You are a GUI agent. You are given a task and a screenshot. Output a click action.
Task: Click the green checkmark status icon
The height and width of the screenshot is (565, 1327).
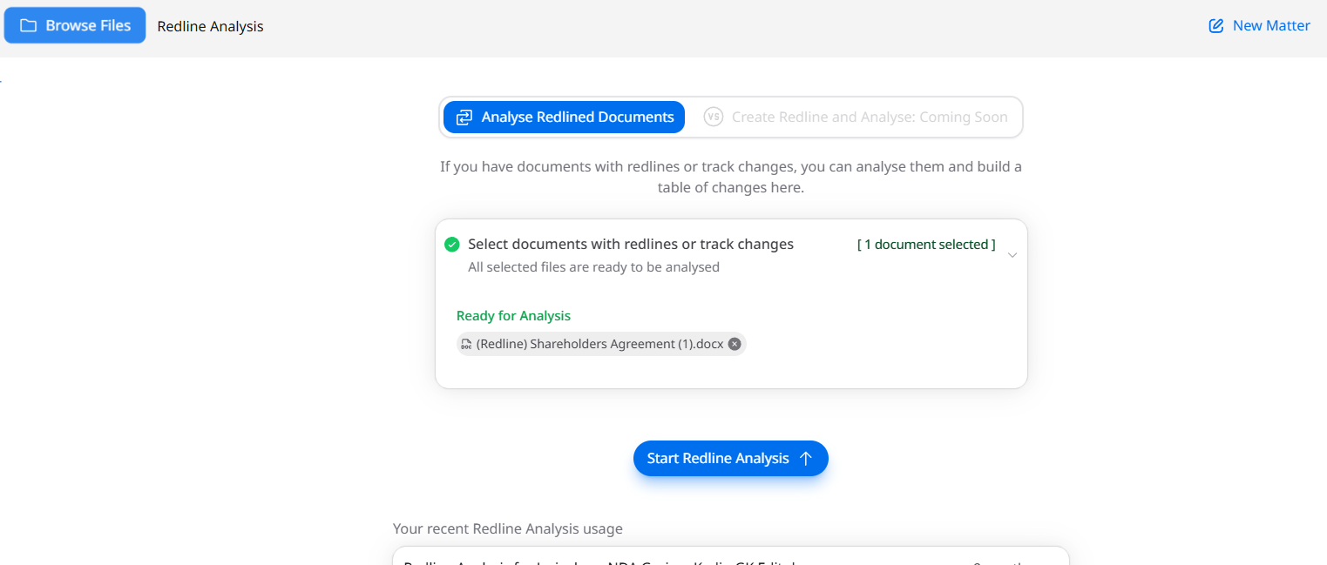(x=451, y=245)
